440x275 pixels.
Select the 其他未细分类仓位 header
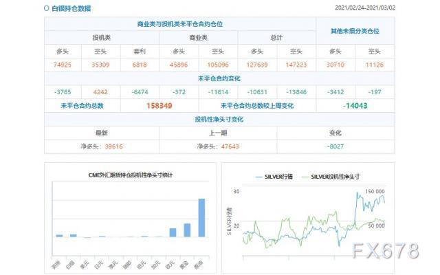click(x=355, y=31)
